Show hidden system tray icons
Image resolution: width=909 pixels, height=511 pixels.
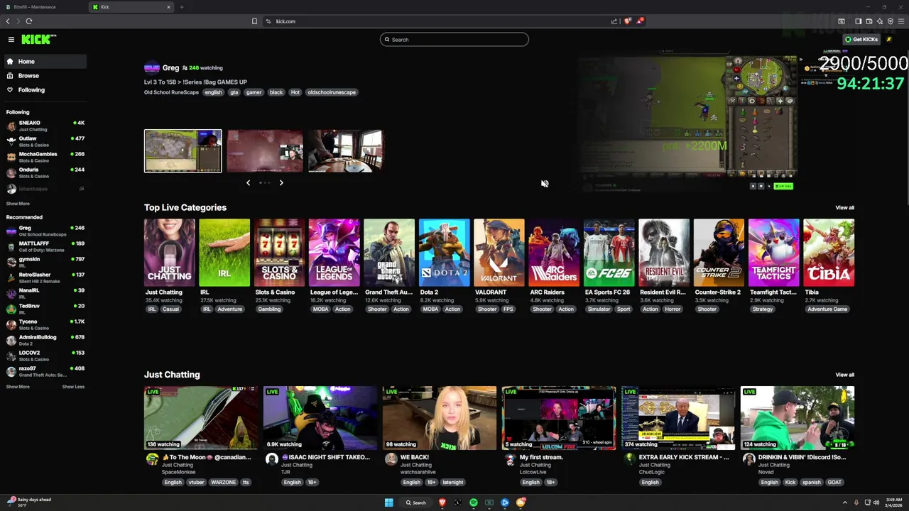click(x=845, y=502)
